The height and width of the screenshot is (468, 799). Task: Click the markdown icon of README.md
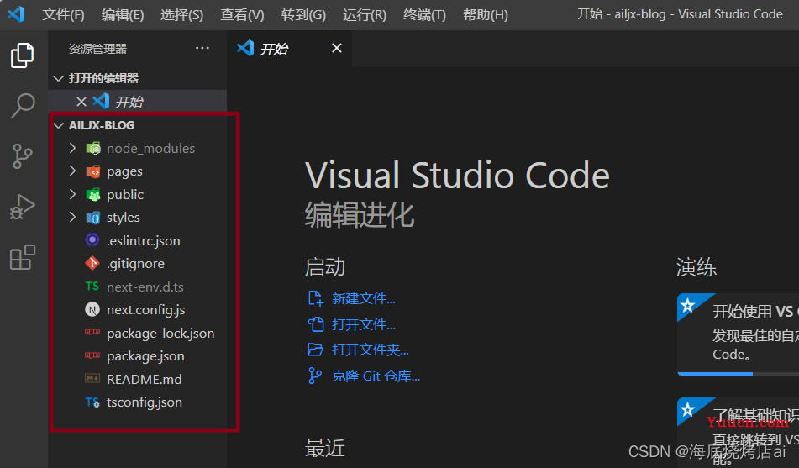[x=92, y=378]
